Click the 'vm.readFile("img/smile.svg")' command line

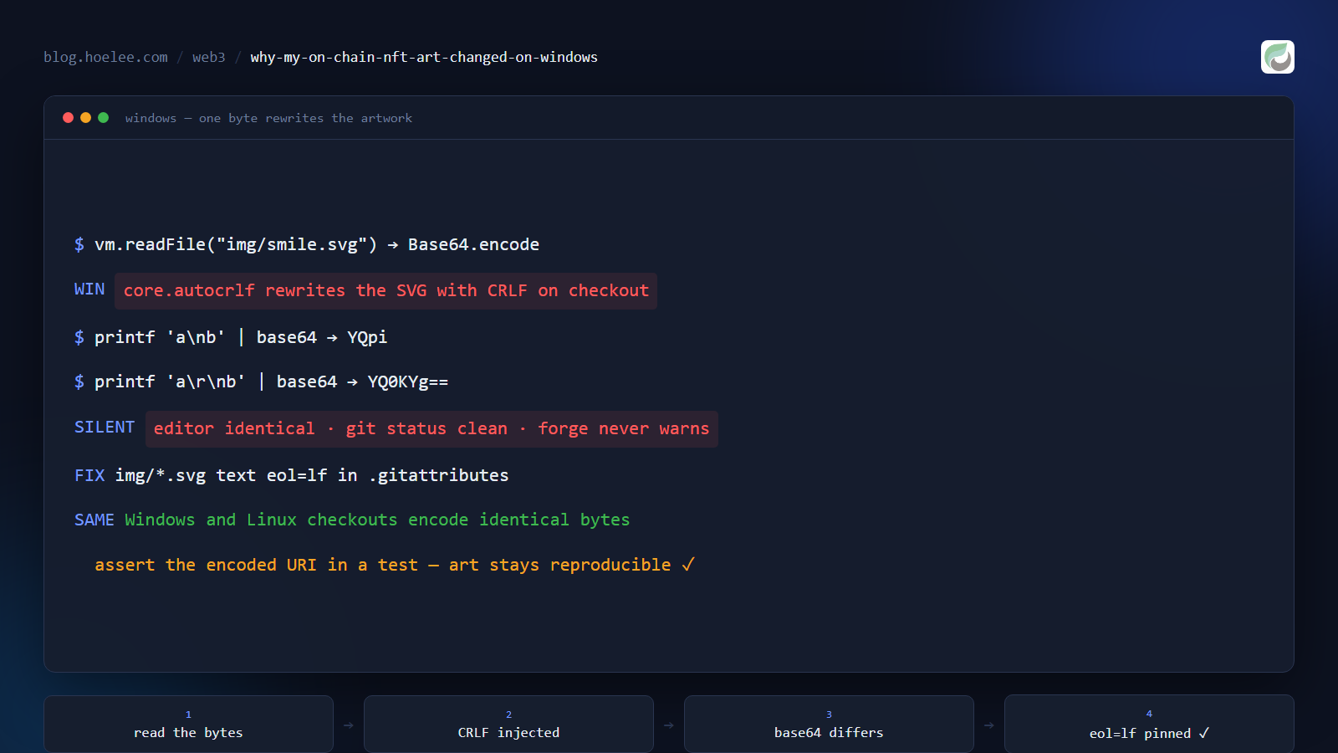(307, 244)
